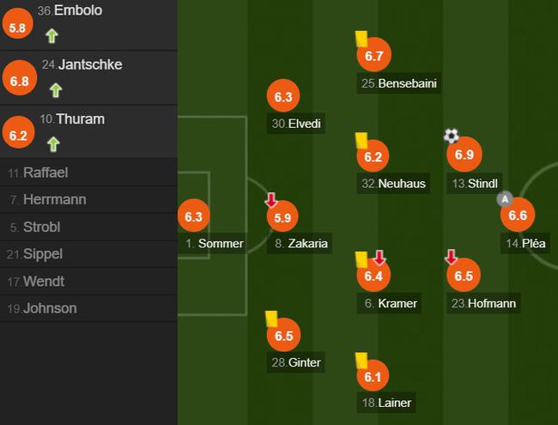Click the green arrow below Jantschke
This screenshot has height=425, width=558.
(x=56, y=90)
